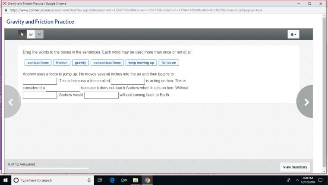Open the Windows Start menu
328x185 pixels.
coord(5,180)
